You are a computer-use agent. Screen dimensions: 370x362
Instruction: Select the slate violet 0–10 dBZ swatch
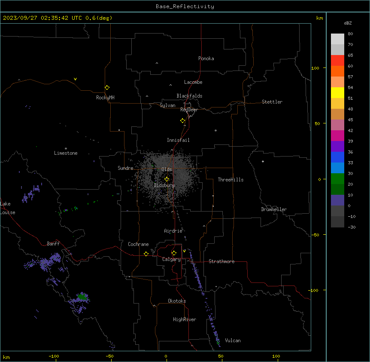(337, 200)
